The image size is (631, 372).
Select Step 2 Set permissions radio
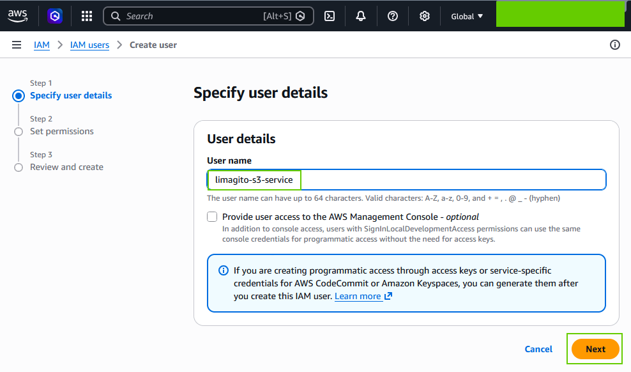coord(19,132)
